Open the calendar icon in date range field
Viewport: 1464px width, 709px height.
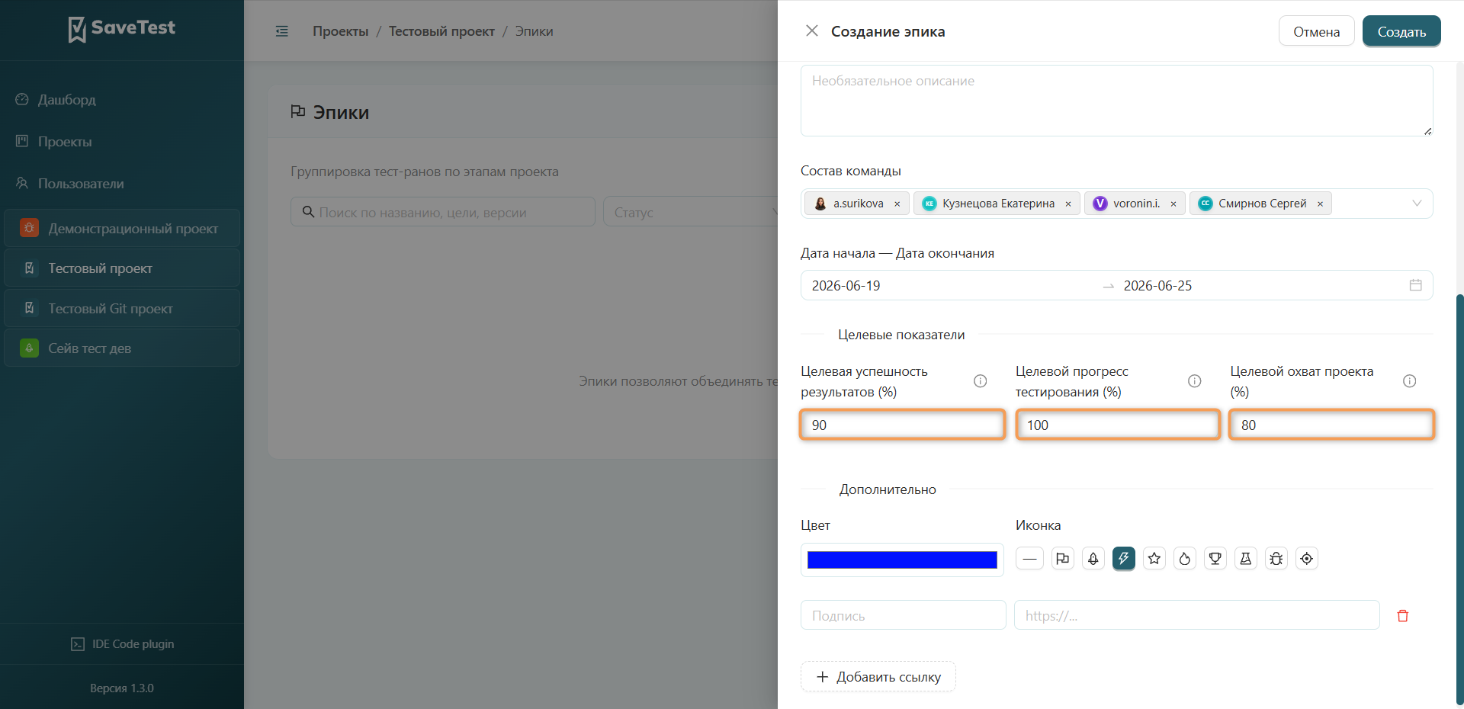[x=1415, y=285]
